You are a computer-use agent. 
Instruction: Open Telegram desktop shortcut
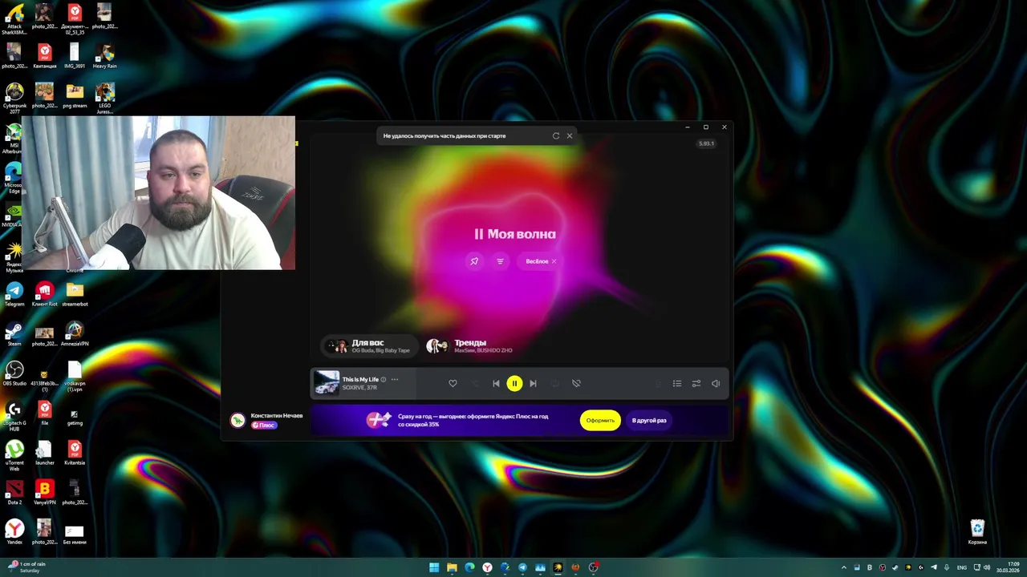[14, 293]
